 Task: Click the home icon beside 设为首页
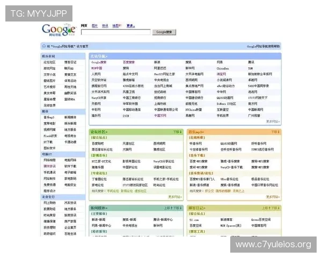pyautogui.click(x=44, y=46)
